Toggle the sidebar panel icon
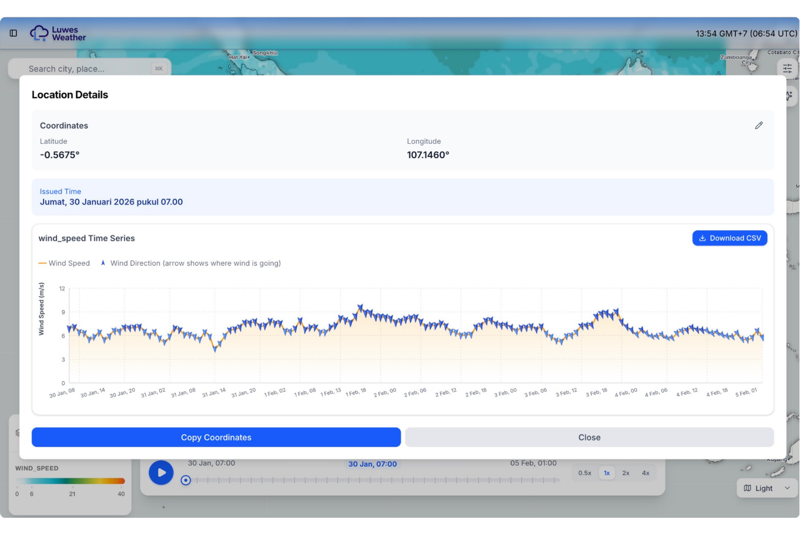The image size is (800, 535). point(13,33)
